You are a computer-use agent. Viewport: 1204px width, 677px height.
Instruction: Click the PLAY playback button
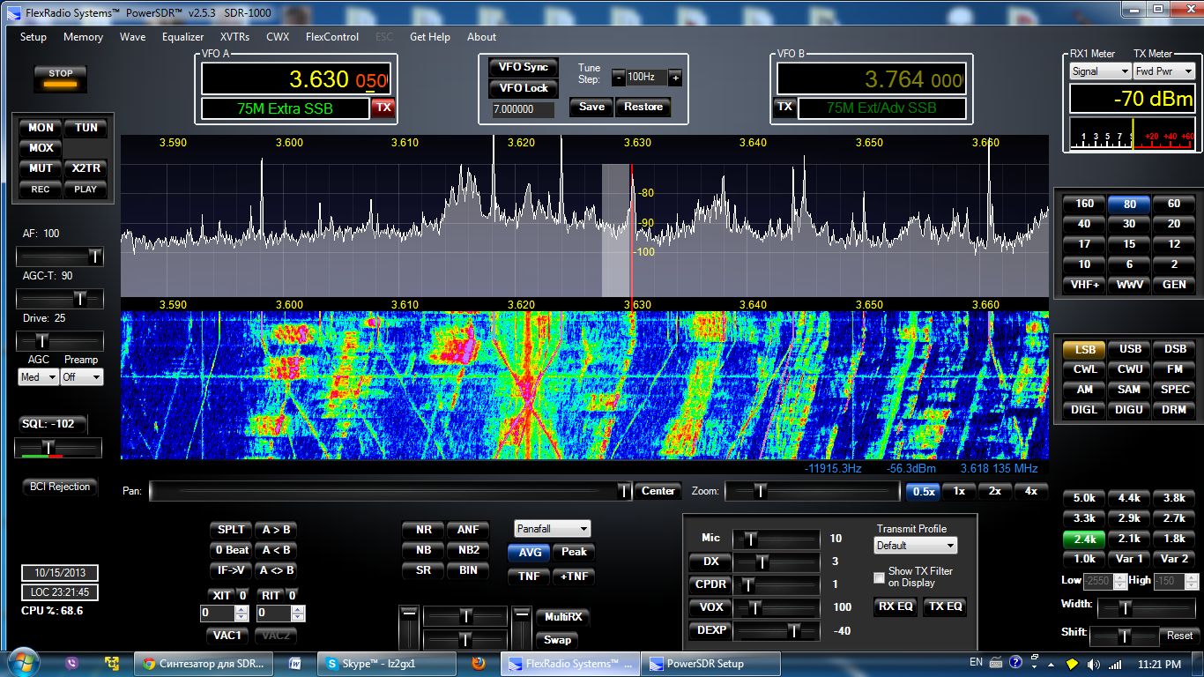pos(86,189)
